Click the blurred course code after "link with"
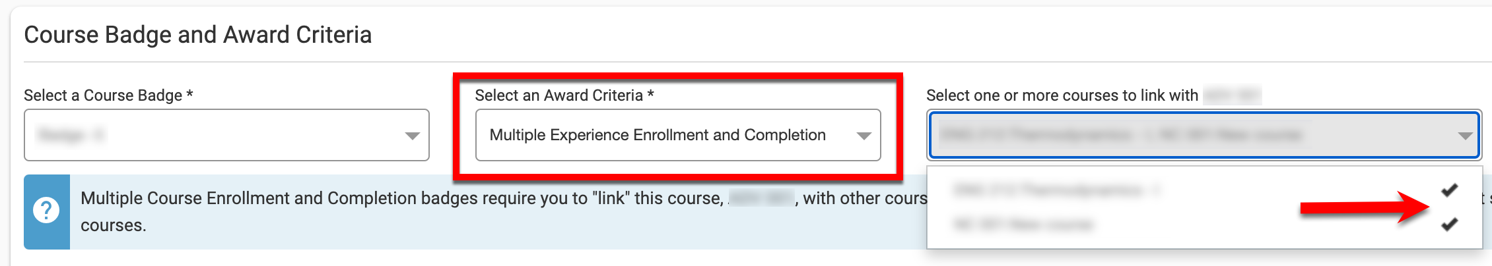The image size is (1492, 266). [x=1232, y=95]
